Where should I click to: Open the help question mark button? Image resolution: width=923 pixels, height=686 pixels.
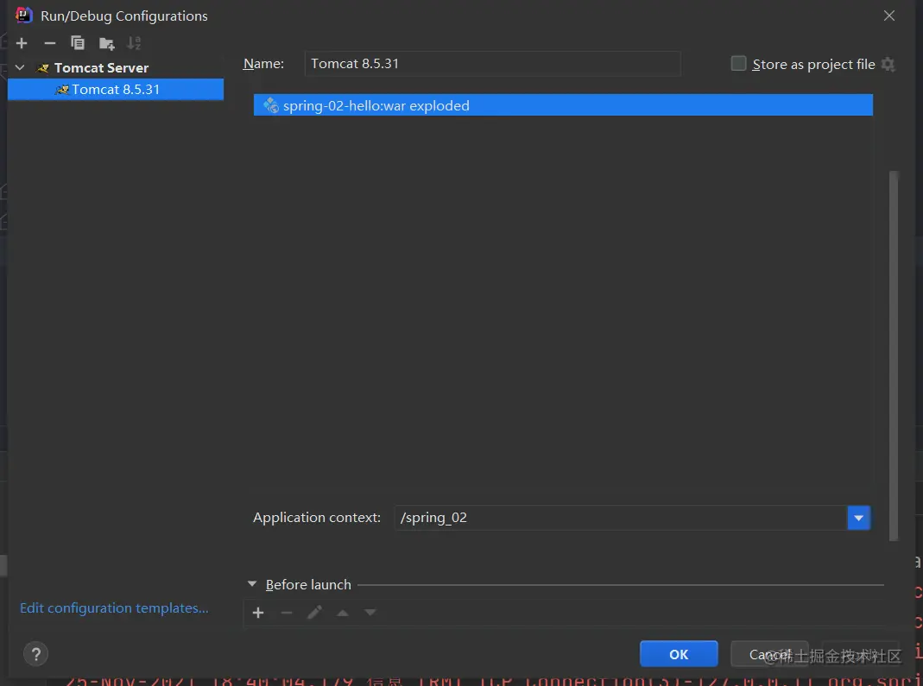pyautogui.click(x=36, y=654)
